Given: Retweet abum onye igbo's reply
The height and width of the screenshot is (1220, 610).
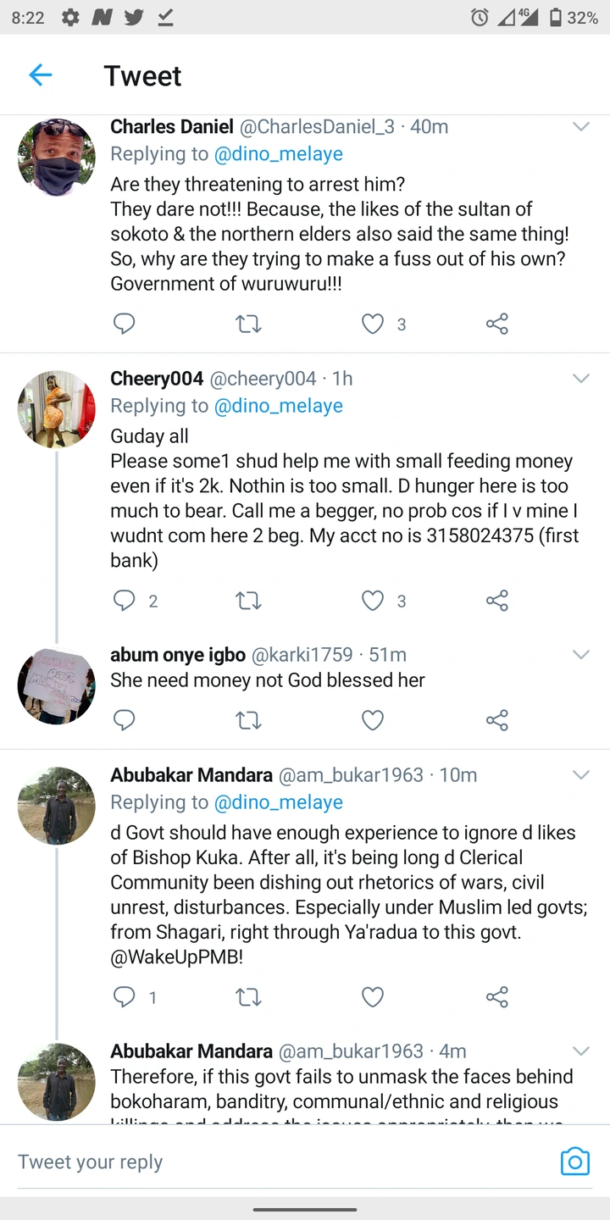Looking at the screenshot, I should pyautogui.click(x=248, y=720).
